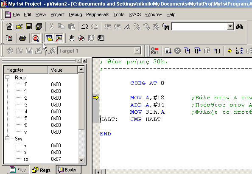Click the ADD A,#34 code line
Screen dimensions: 252x174
tap(147, 105)
